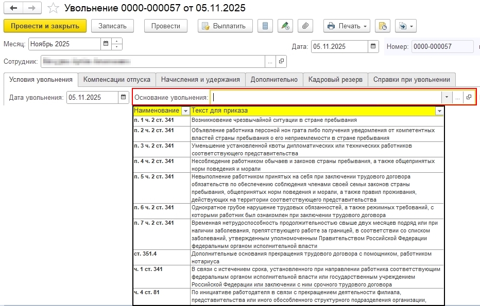This screenshot has width=480, height=306.
Task: Open the Начисления и удержания tab
Action: point(200,80)
